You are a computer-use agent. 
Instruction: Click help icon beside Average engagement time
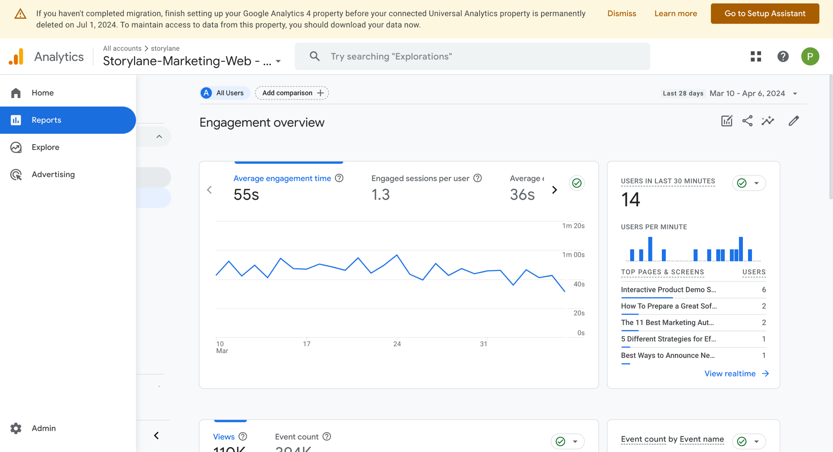[339, 178]
